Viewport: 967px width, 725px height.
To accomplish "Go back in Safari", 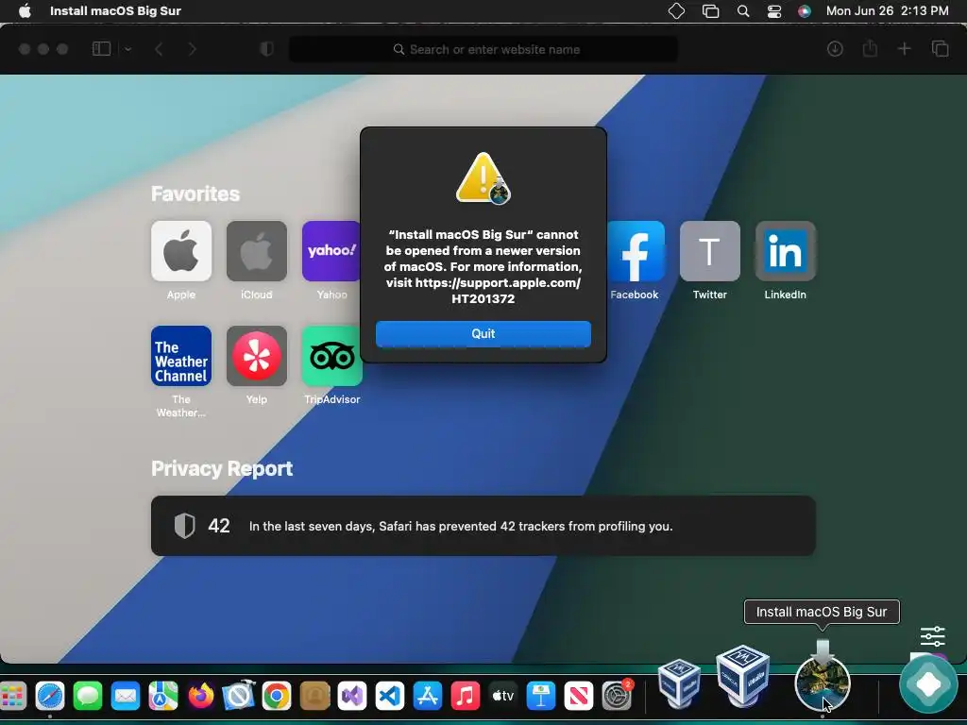I will [x=159, y=49].
